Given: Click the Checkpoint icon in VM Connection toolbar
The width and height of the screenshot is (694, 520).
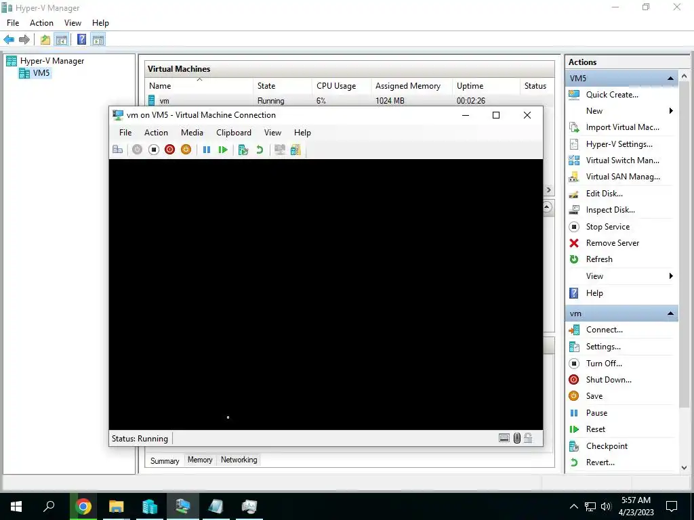Looking at the screenshot, I should click(243, 150).
